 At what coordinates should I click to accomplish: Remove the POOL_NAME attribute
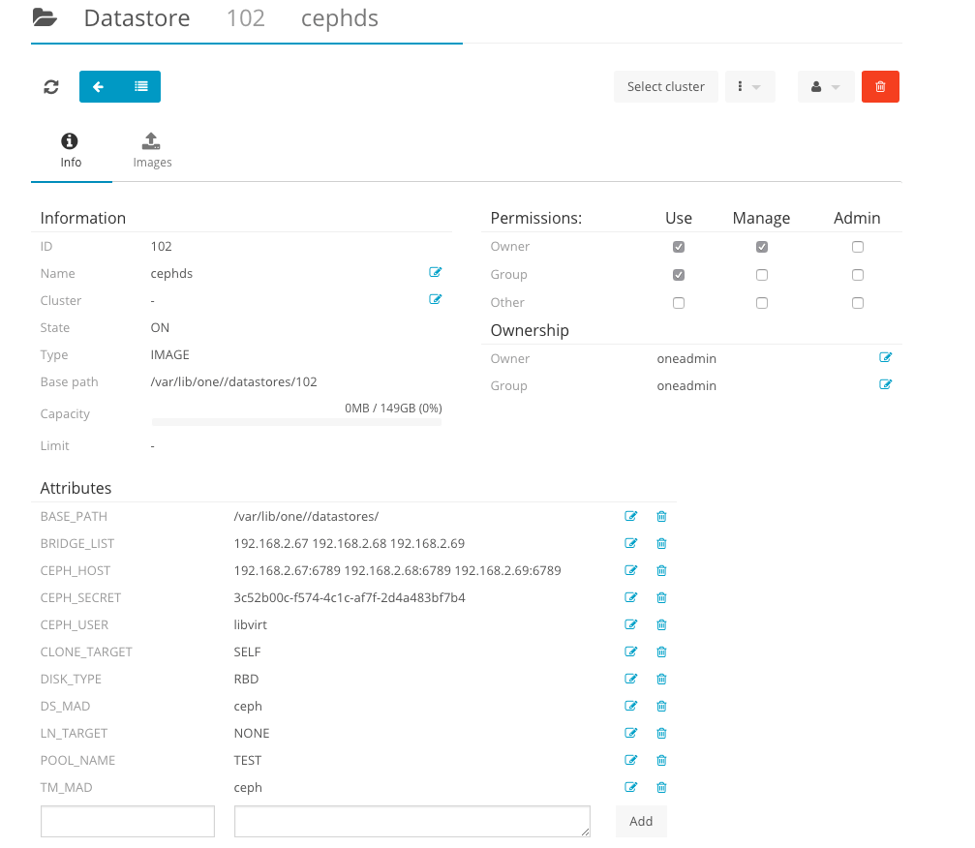pyautogui.click(x=661, y=761)
